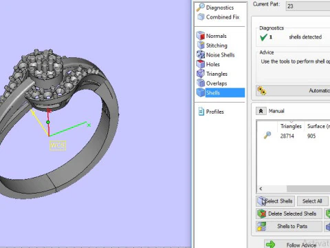Image resolution: width=330 pixels, height=248 pixels.
Task: Click Combined Fix cube icon
Action: [x=201, y=17]
